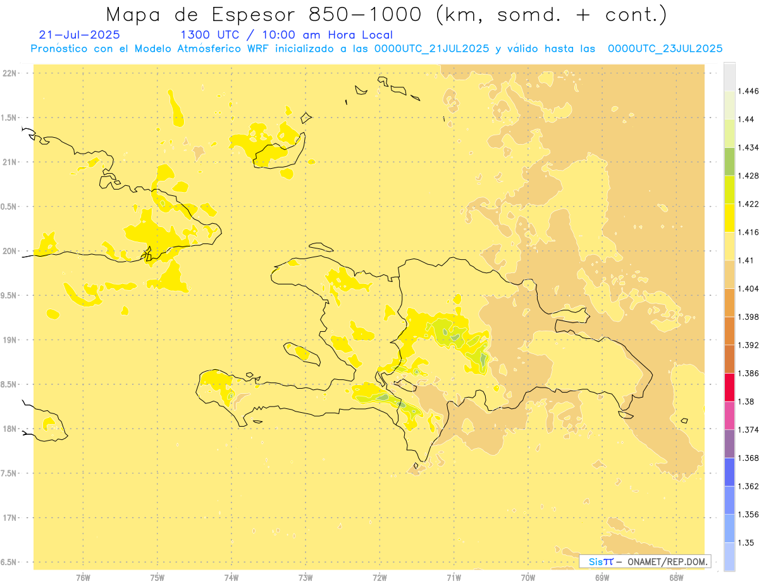Click the colorbar value 1.422
The height and width of the screenshot is (586, 759).
click(748, 204)
